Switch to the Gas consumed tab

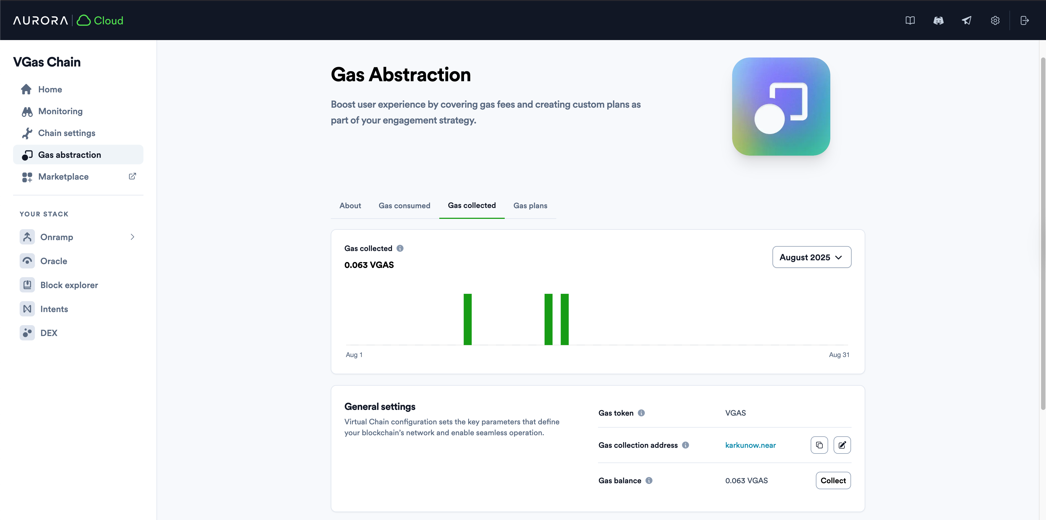point(404,206)
